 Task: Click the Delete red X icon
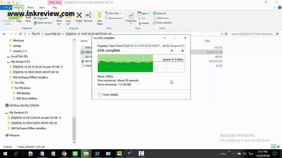click(79, 15)
